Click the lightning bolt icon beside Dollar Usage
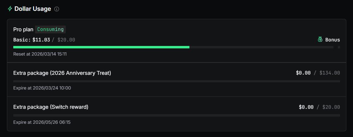This screenshot has width=353, height=137. [x=10, y=9]
